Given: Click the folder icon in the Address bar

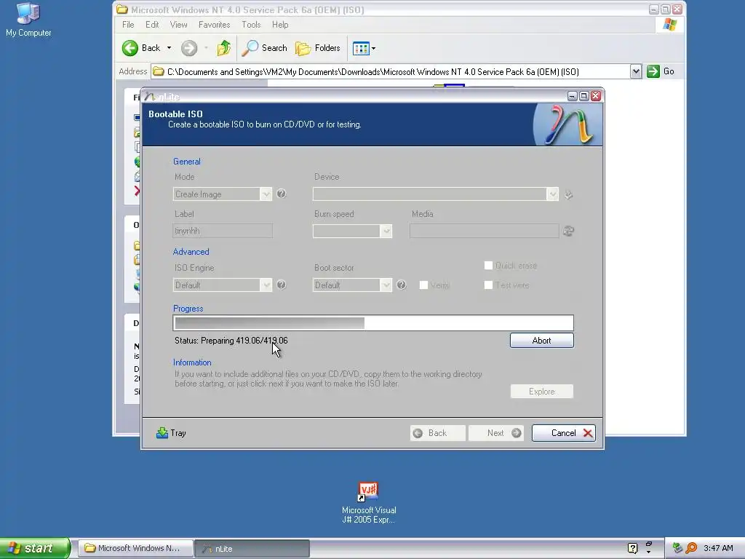Looking at the screenshot, I should (x=159, y=72).
